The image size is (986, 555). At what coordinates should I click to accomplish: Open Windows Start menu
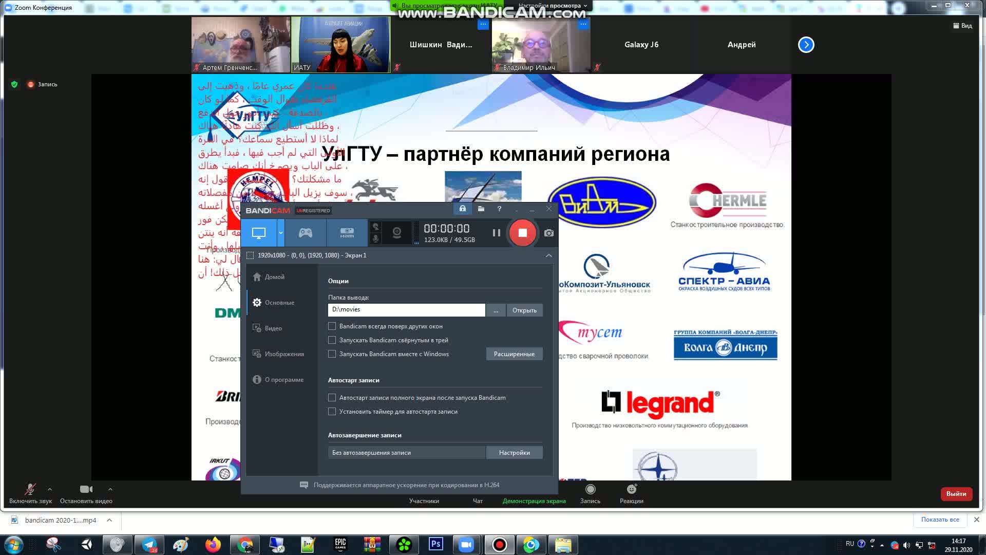point(13,545)
